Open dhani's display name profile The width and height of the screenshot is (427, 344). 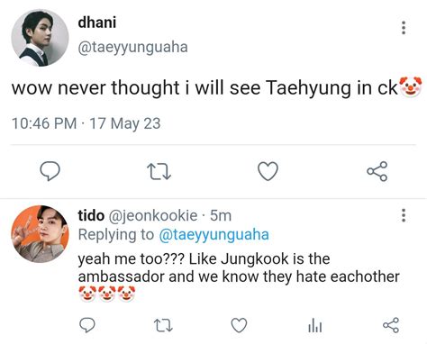(96, 23)
